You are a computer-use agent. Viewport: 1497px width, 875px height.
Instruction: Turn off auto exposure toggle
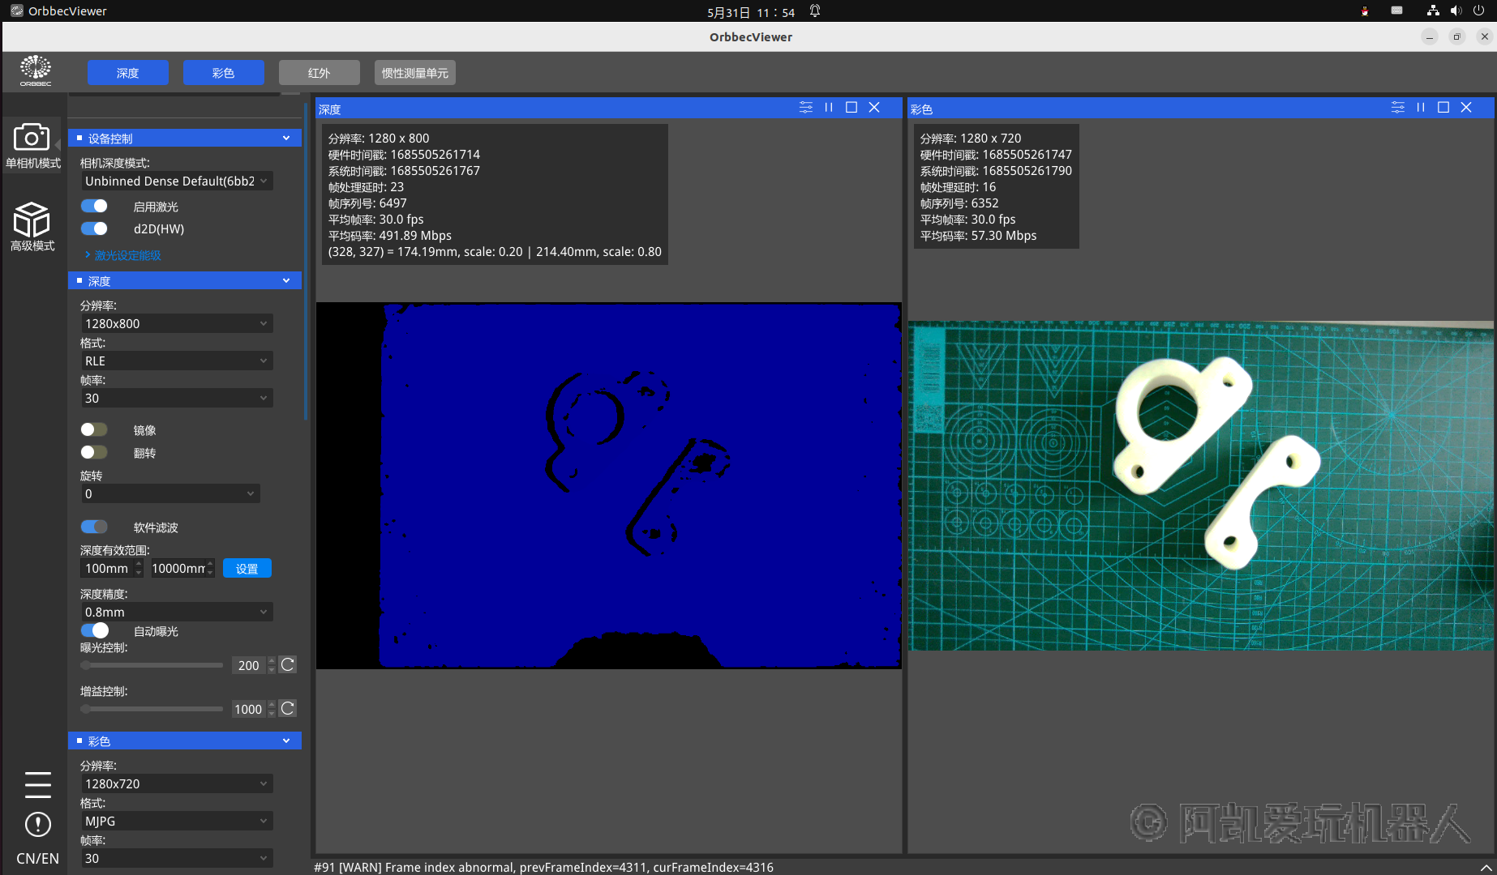[95, 631]
